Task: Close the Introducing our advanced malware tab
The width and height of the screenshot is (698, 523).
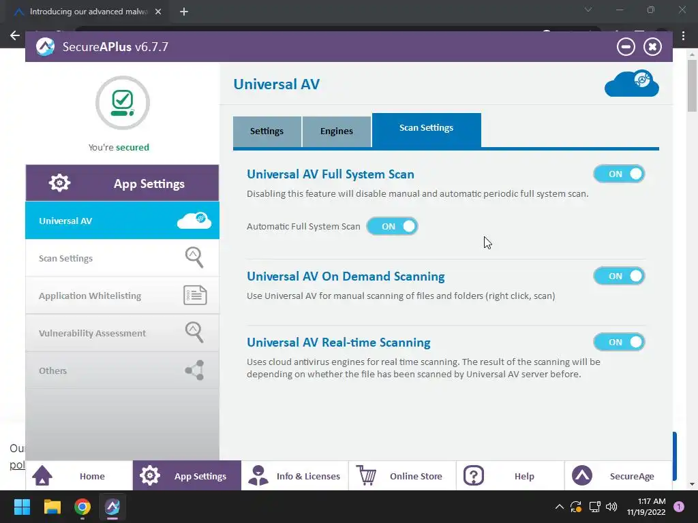Action: [158, 12]
